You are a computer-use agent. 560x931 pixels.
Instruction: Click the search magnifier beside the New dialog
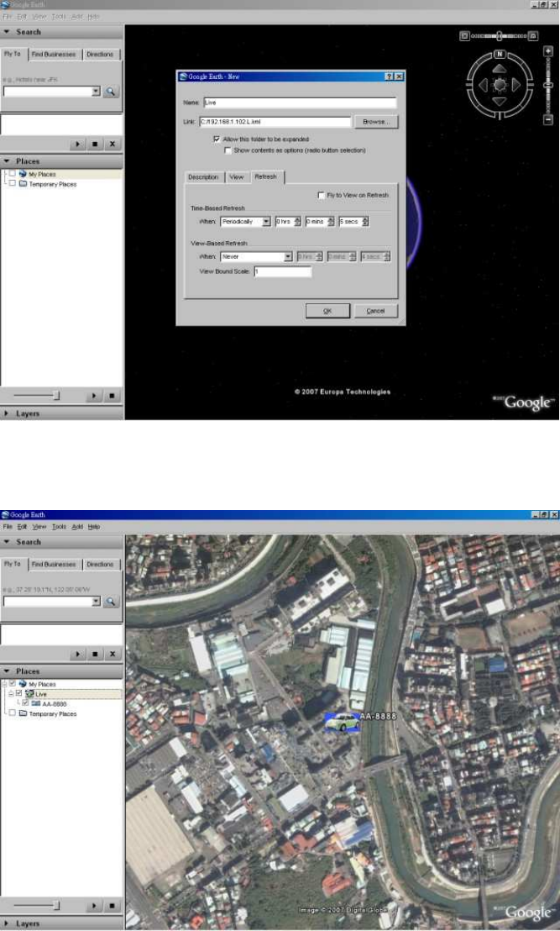click(x=110, y=92)
